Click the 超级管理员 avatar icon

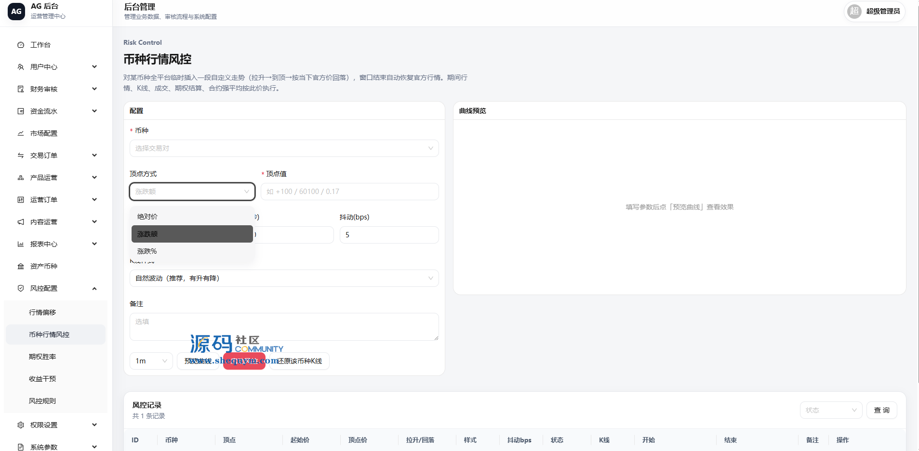pyautogui.click(x=854, y=11)
